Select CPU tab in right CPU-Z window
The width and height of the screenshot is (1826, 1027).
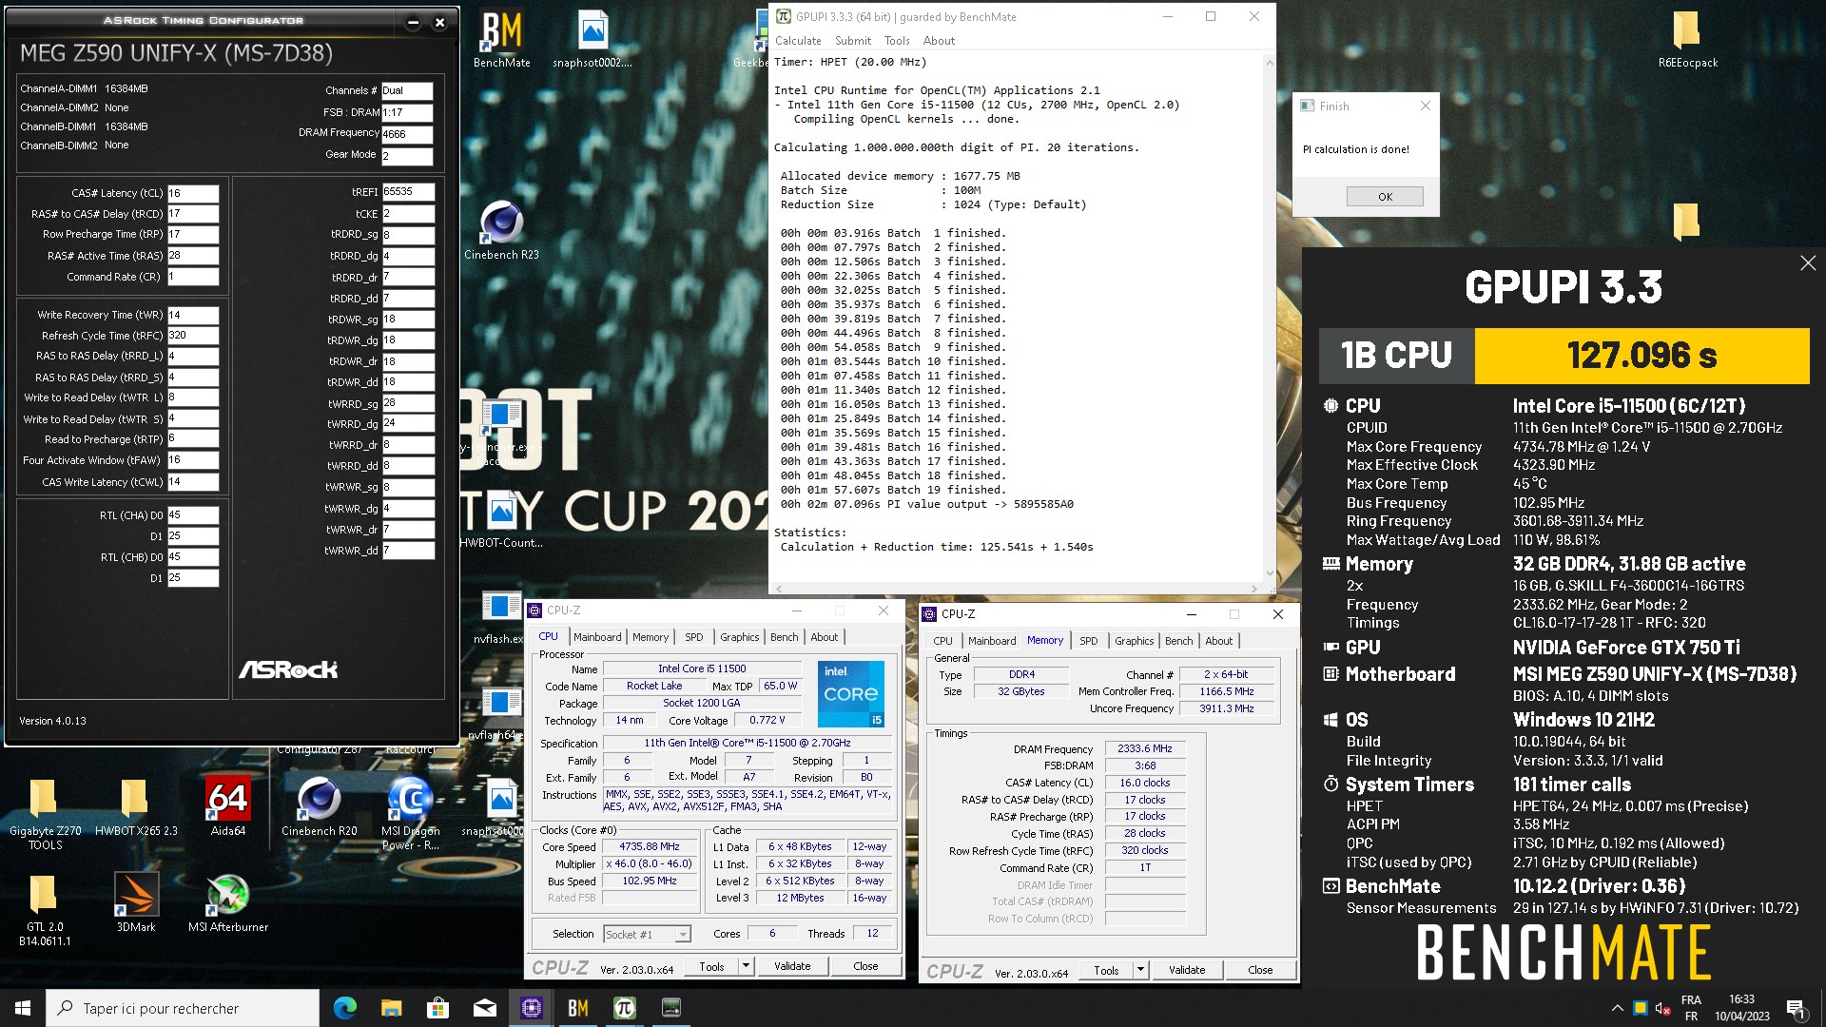click(942, 641)
